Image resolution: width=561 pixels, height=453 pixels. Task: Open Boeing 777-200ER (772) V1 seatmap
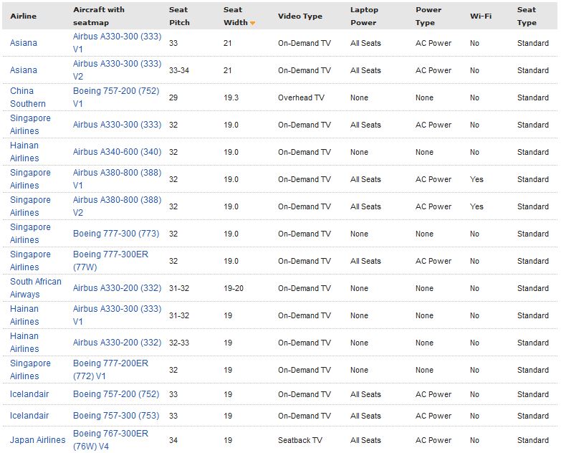pos(110,369)
